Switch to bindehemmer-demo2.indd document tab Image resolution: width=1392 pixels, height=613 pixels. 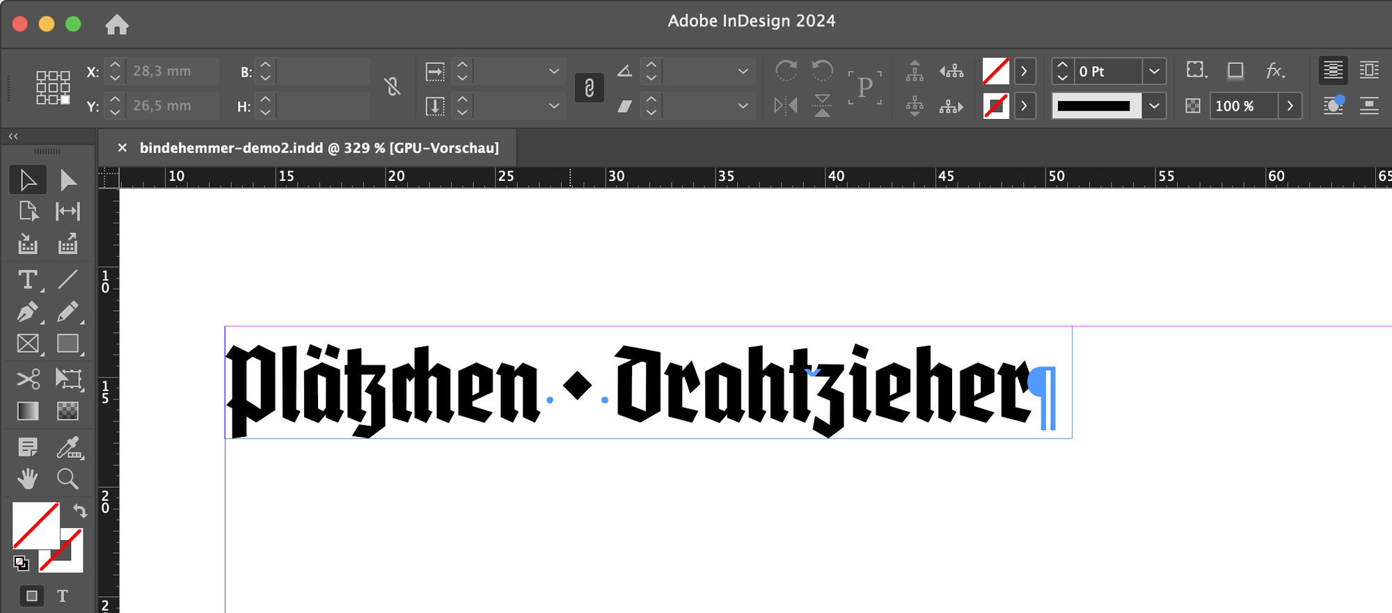pos(319,148)
